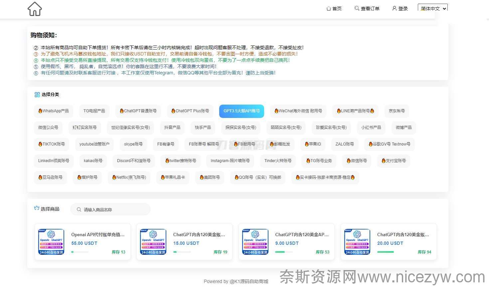Select the FB耐用号 category
Image resolution: width=489 pixels, height=289 pixels.
(x=244, y=144)
